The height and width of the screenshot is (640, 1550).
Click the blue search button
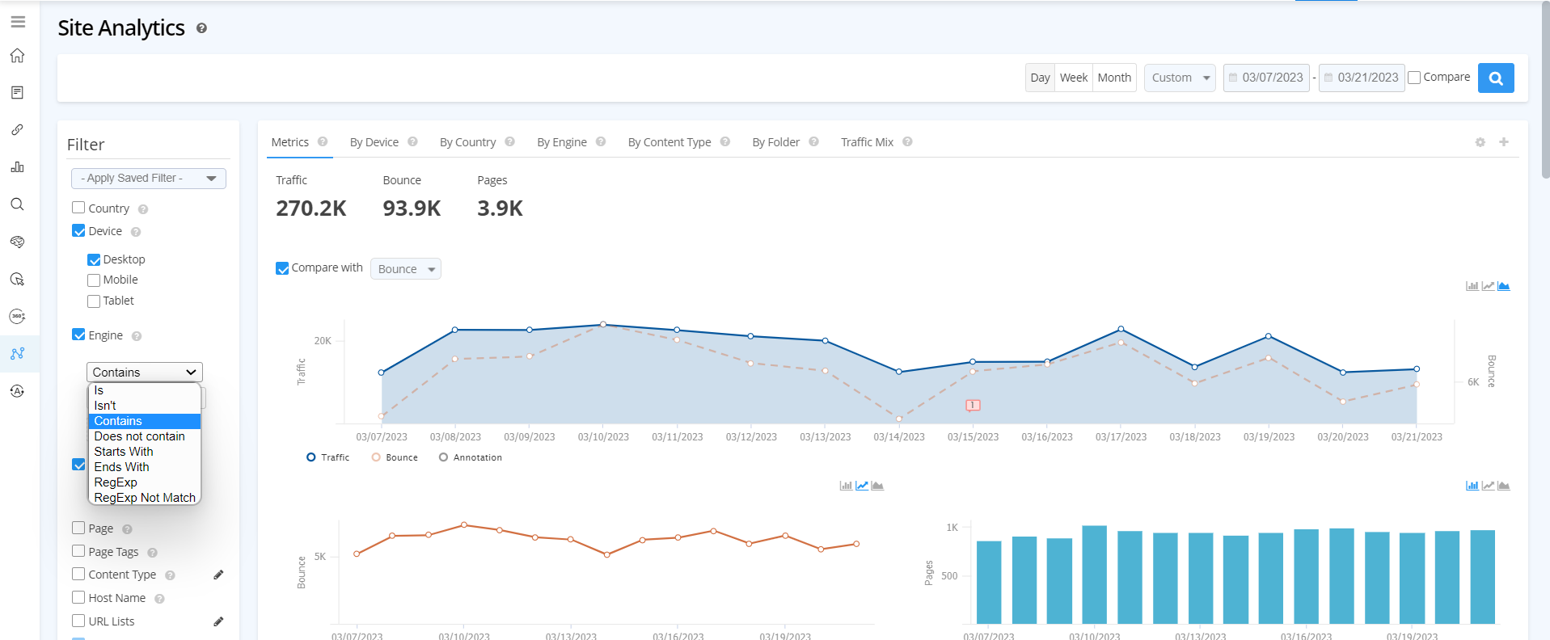[1495, 78]
